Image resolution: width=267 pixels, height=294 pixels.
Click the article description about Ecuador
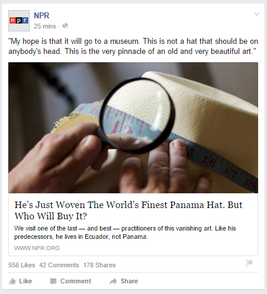pos(125,232)
